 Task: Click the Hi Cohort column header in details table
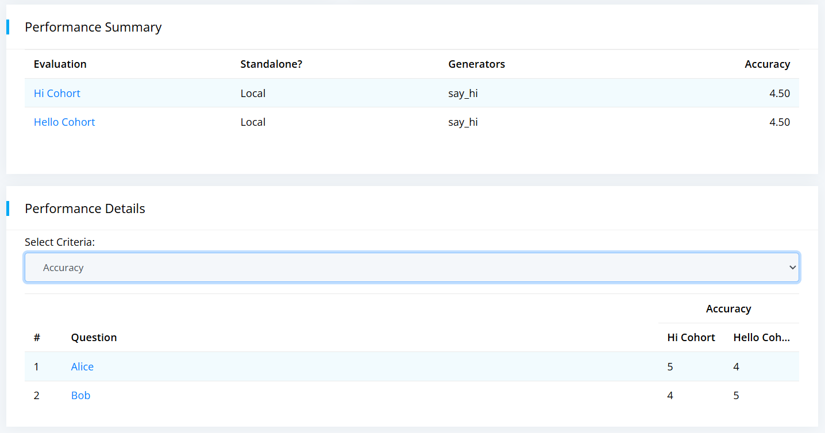691,337
